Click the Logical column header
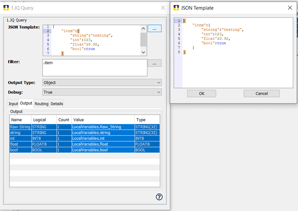Image resolution: width=298 pixels, height=211 pixels. pyautogui.click(x=44, y=120)
